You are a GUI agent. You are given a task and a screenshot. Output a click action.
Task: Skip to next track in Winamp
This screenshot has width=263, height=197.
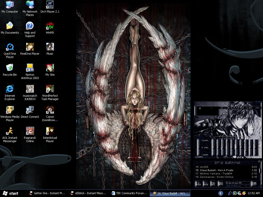[223, 125]
